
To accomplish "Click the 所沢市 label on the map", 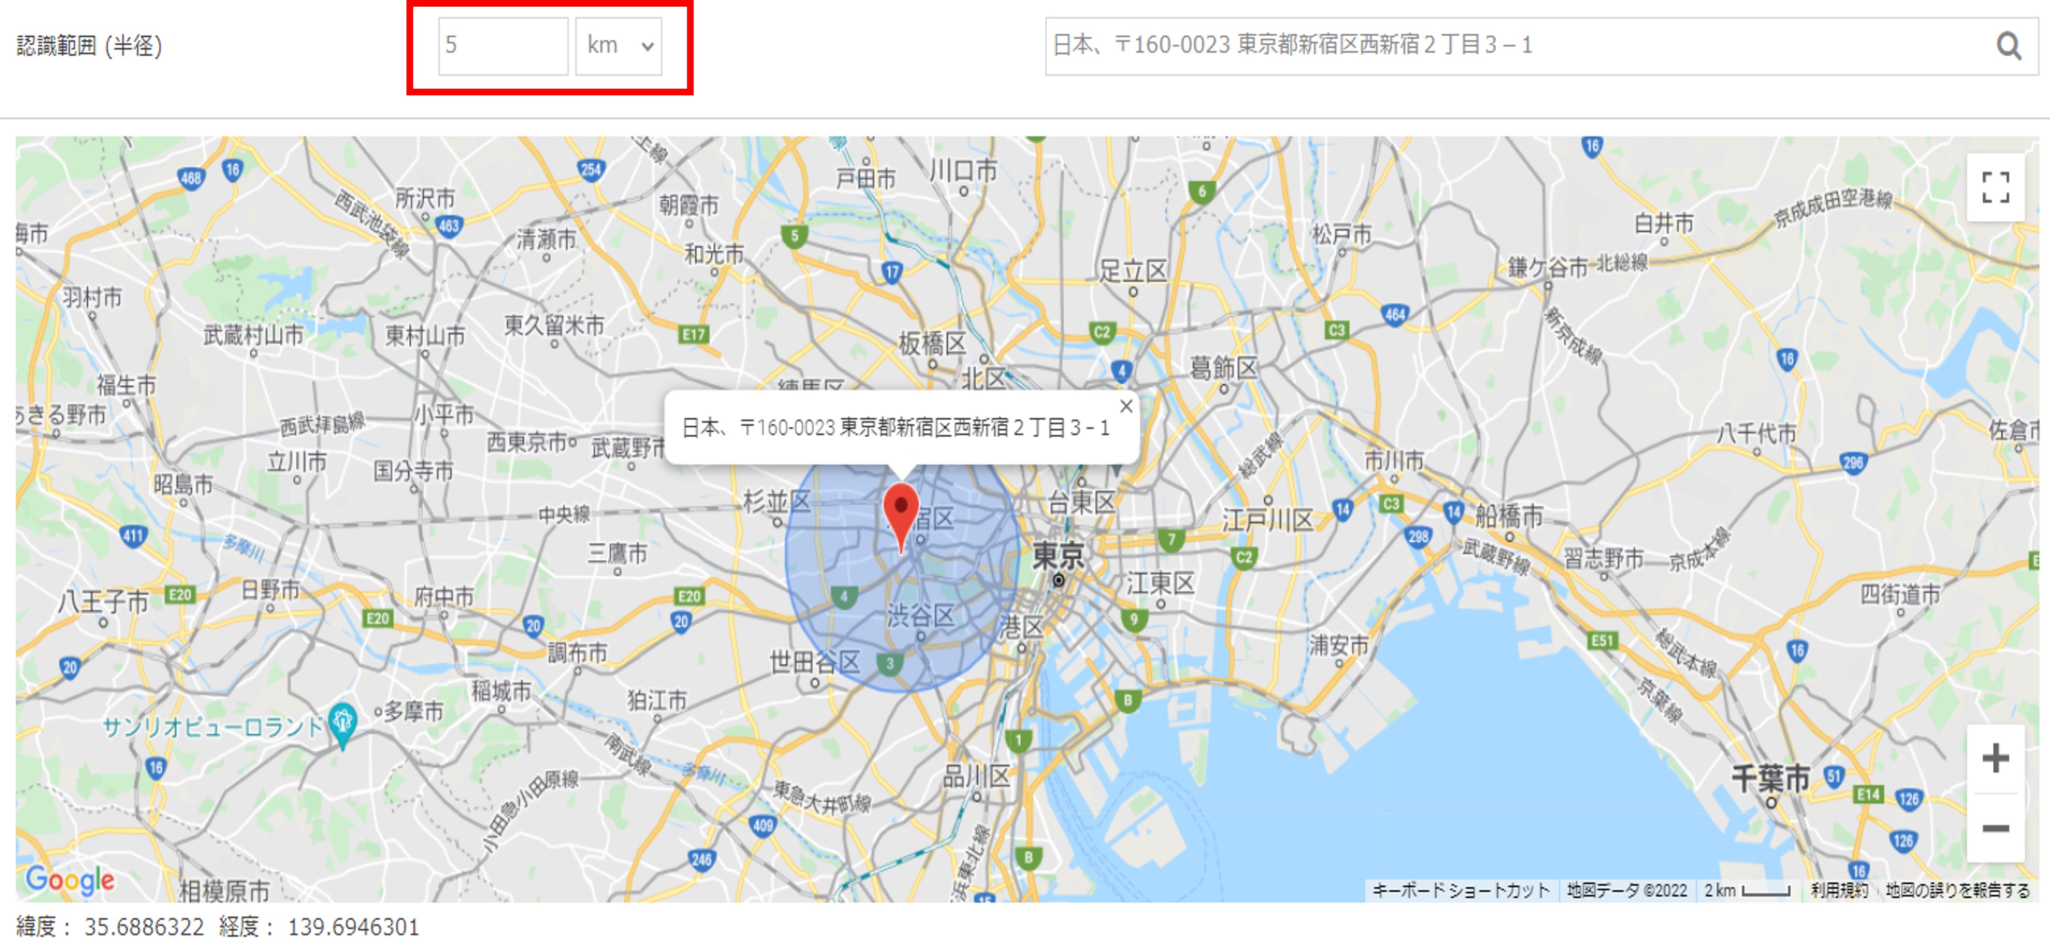I will (425, 198).
